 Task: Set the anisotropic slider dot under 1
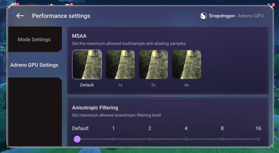[114, 139]
